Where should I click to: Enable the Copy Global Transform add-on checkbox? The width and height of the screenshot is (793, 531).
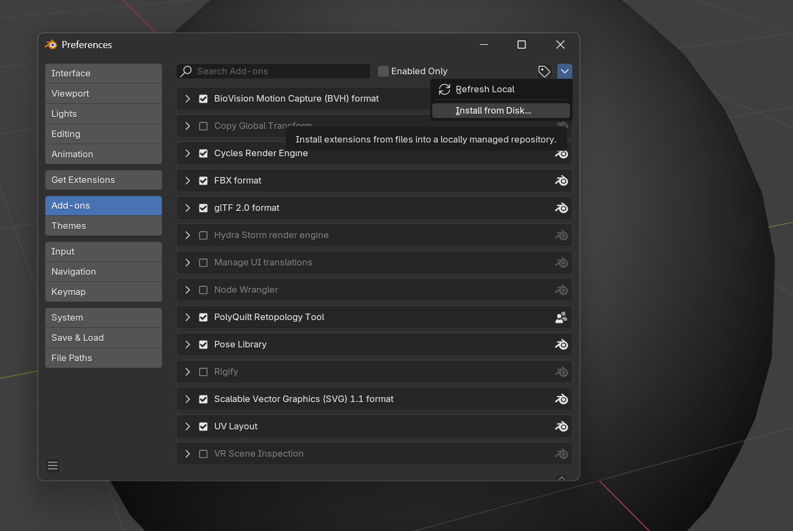(x=203, y=126)
